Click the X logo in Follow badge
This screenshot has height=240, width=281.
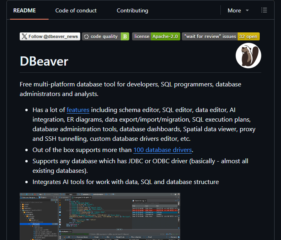click(24, 36)
